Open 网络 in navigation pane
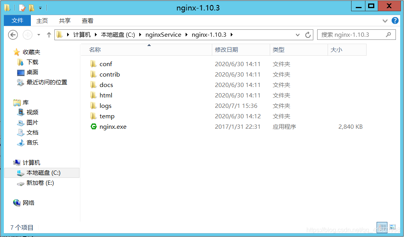The height and width of the screenshot is (237, 404). click(x=28, y=203)
